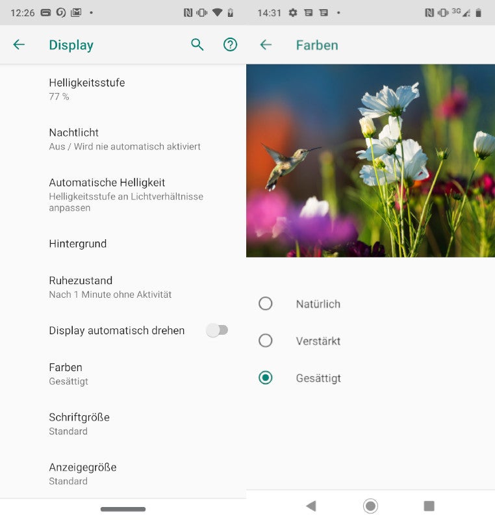
Task: Tap the Gmail notification icon in status bar
Action: [x=76, y=12]
